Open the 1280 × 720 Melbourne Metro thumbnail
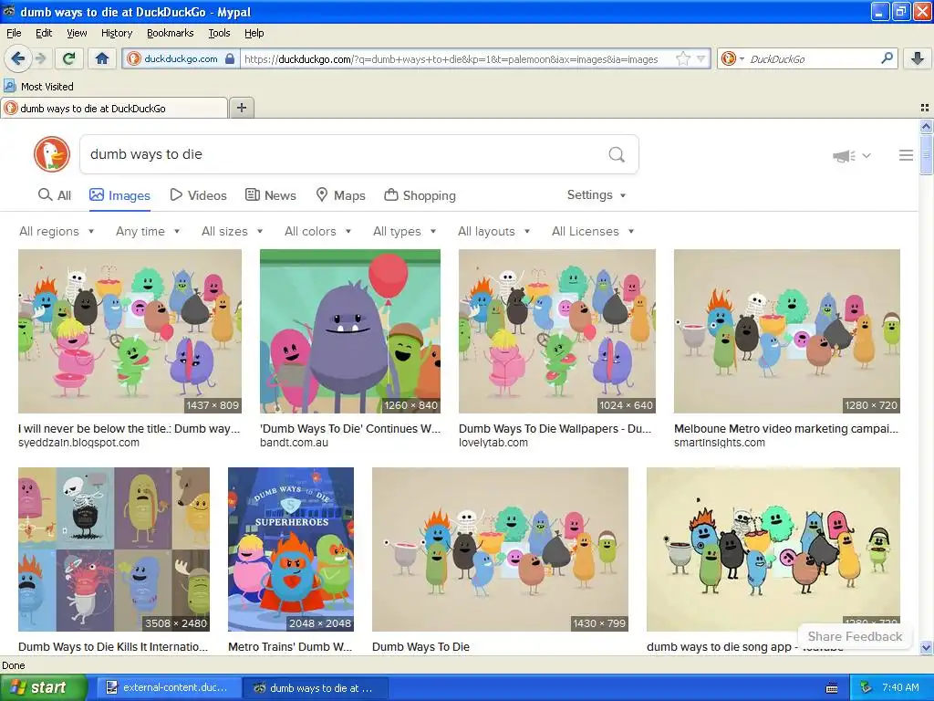 point(787,331)
